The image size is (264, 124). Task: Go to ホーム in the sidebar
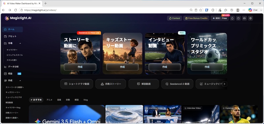(13, 29)
